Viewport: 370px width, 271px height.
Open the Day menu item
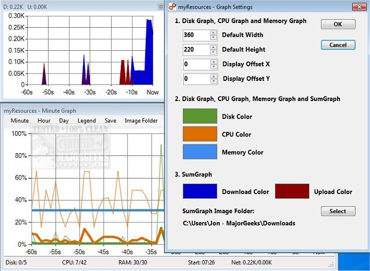click(x=64, y=121)
